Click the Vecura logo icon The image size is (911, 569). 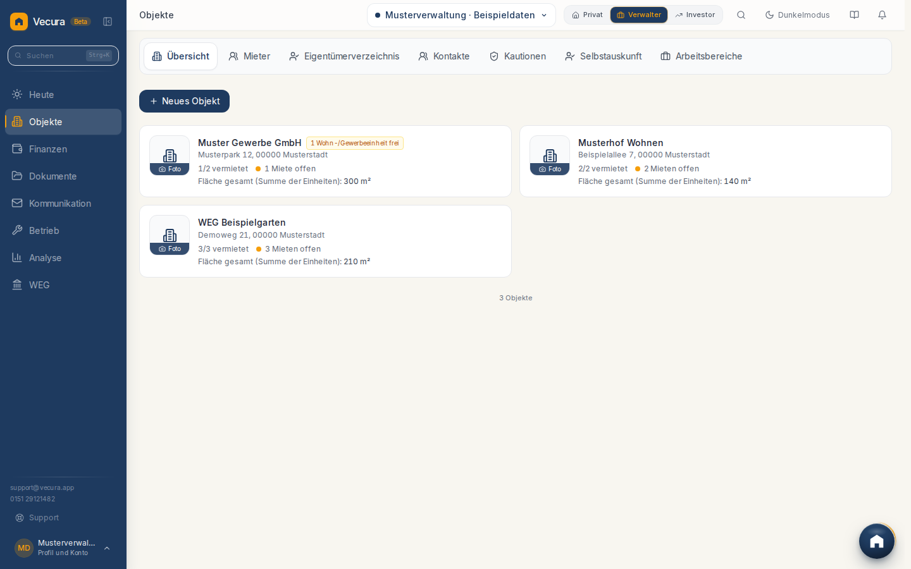(x=19, y=21)
